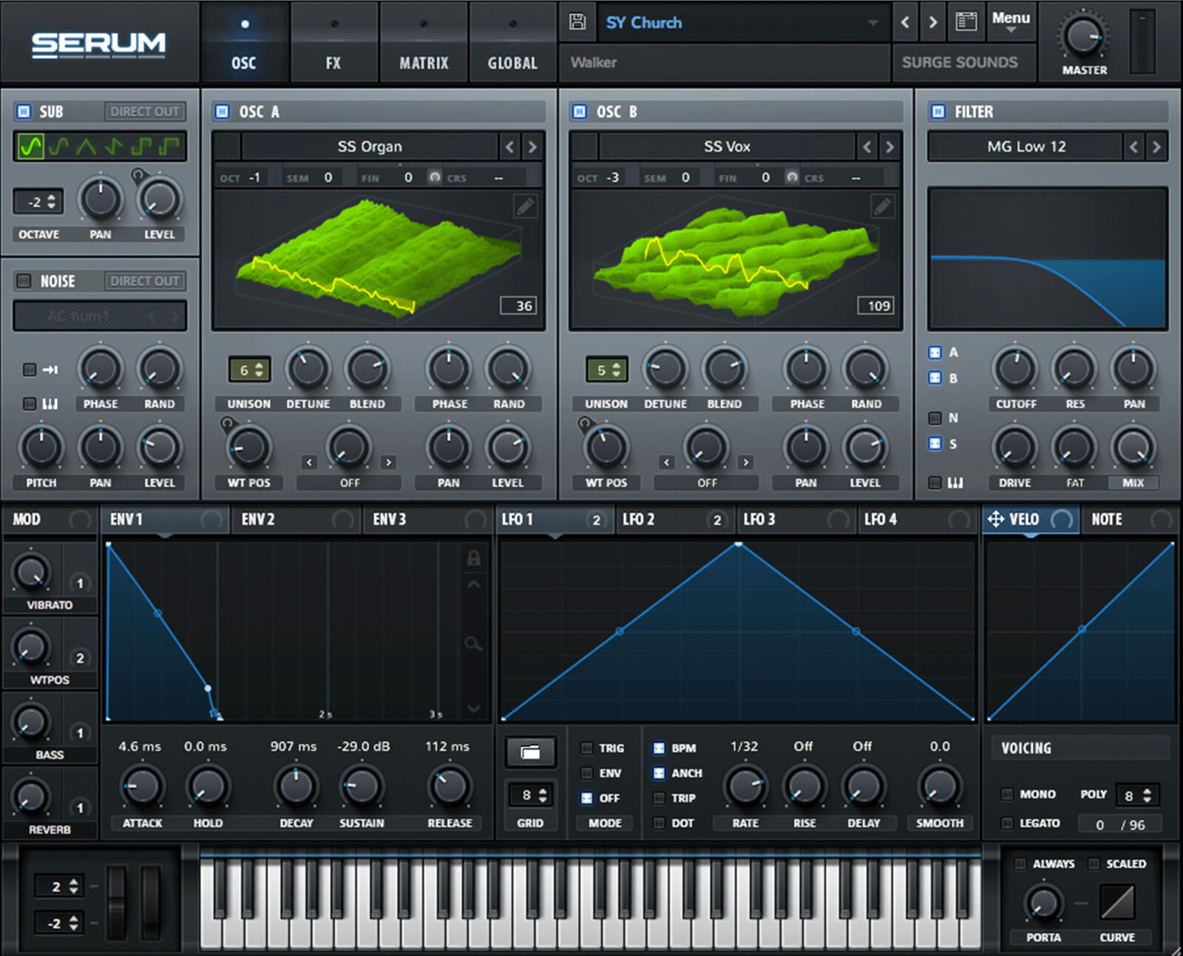
Task: Select the ENV 2 tab
Action: [x=296, y=519]
